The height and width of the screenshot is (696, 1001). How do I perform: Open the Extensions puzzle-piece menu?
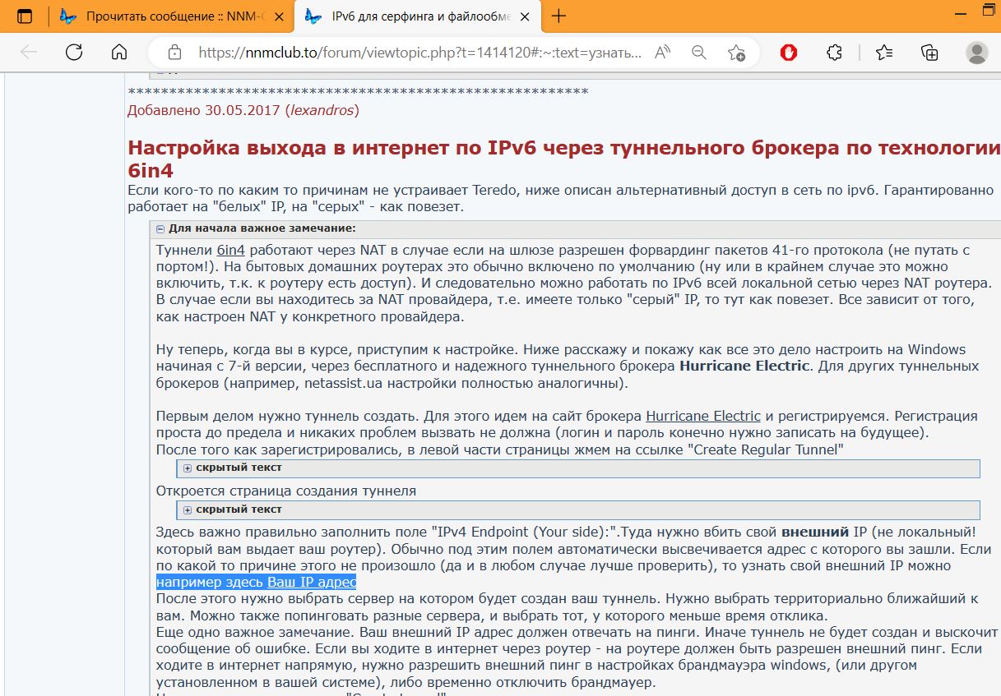coord(834,53)
